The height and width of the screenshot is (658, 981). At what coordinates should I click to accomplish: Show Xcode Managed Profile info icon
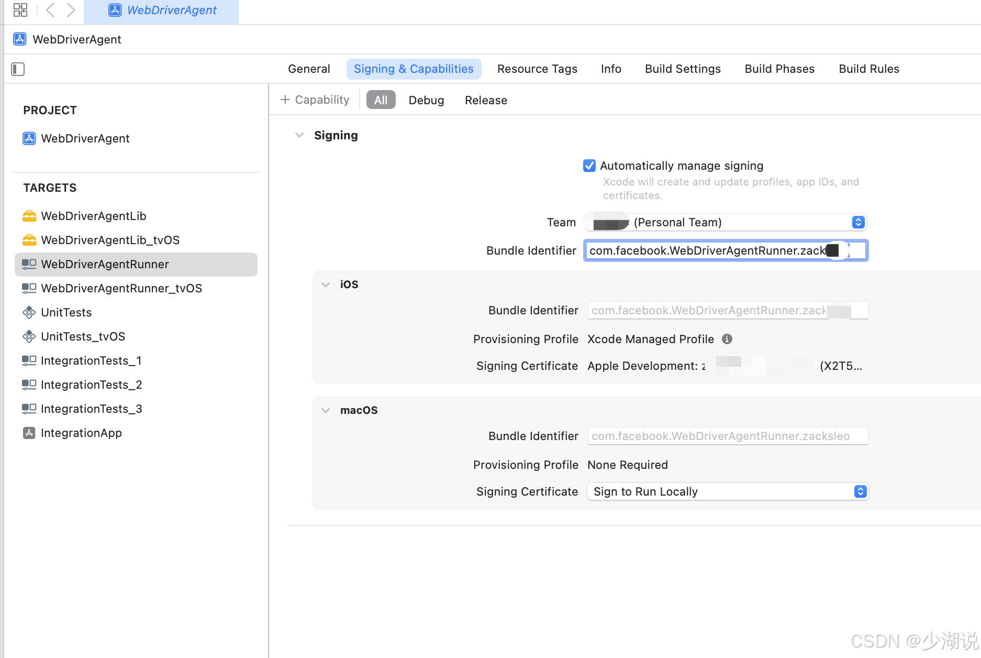coord(727,339)
